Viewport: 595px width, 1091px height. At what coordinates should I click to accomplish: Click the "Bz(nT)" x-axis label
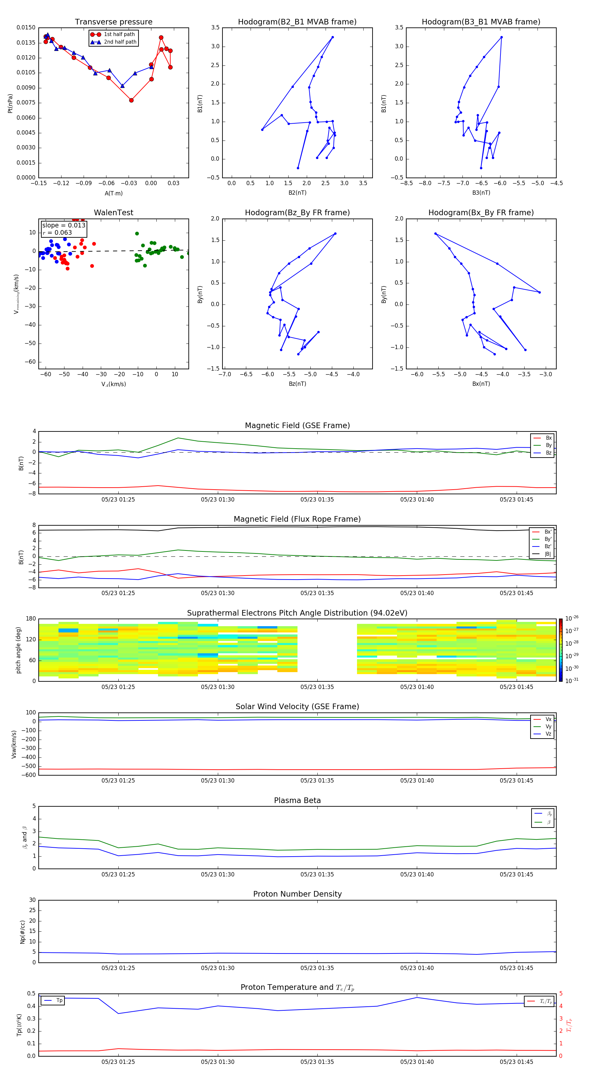point(297,384)
